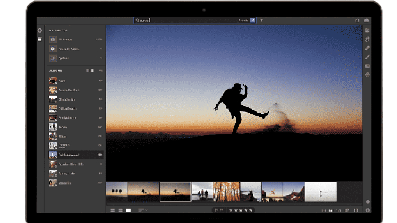Screen dimensions: 397x223
Task: Select All Photos in My Photos
Action: click(x=75, y=40)
